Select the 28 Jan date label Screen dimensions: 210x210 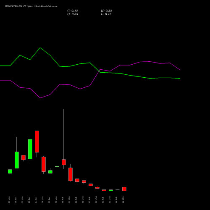[x=42, y=200]
